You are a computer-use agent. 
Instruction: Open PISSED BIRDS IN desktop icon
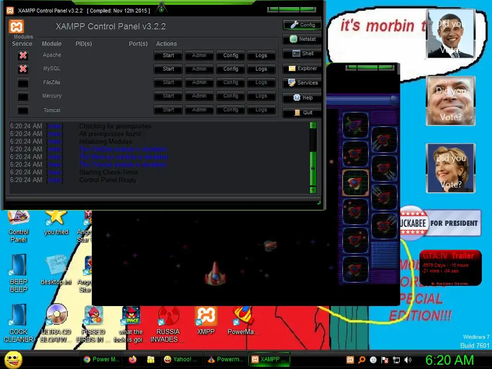click(x=93, y=324)
